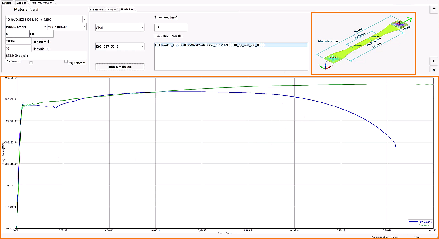The height and width of the screenshot is (239, 439).
Task: Click the Thickness value field
Action: tap(170, 27)
